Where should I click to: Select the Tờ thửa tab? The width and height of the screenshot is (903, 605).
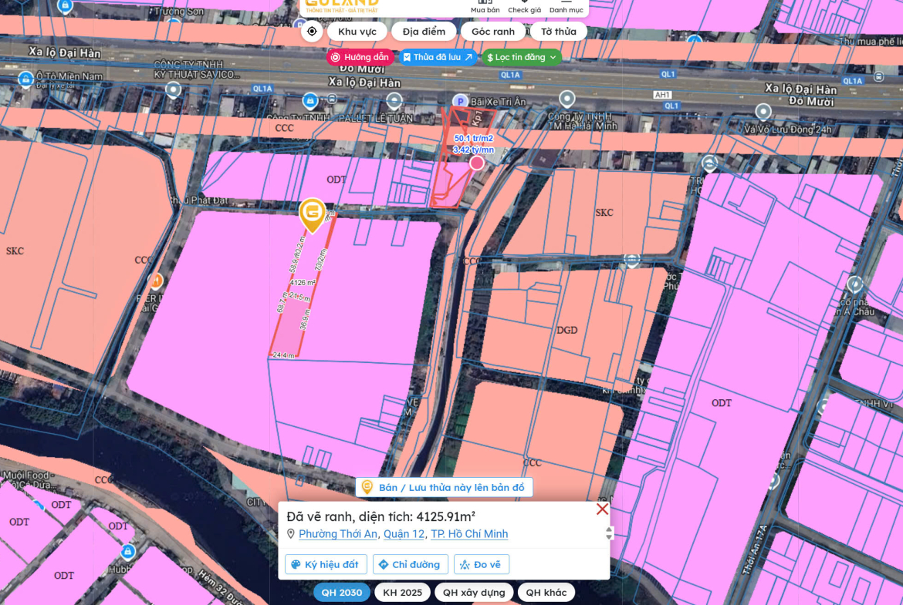[x=558, y=32]
